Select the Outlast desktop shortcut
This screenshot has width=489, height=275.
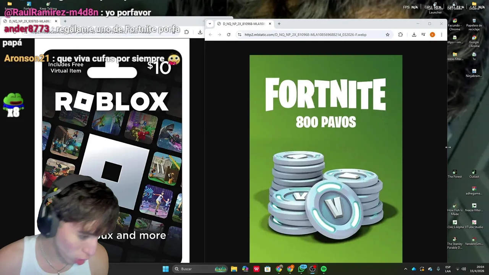(x=474, y=174)
